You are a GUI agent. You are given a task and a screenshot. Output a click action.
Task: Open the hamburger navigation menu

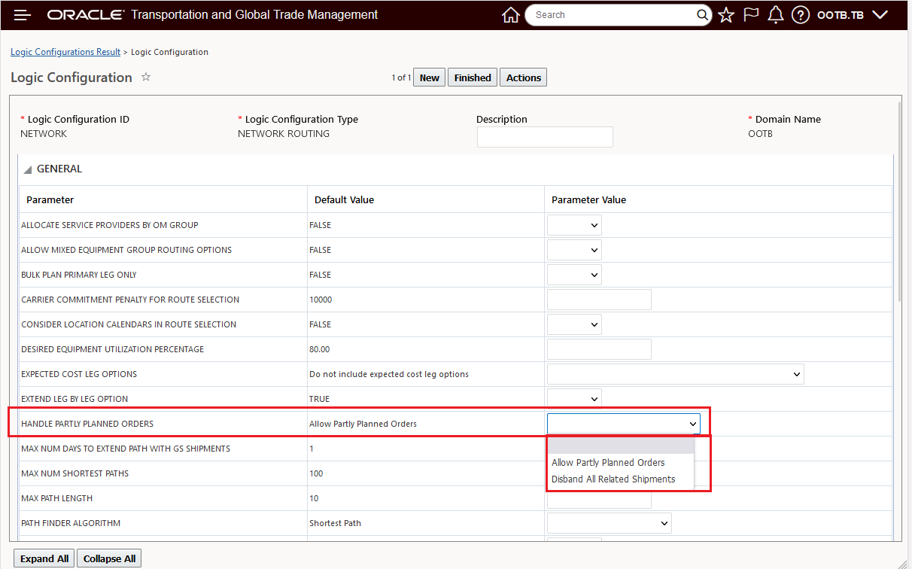click(23, 15)
